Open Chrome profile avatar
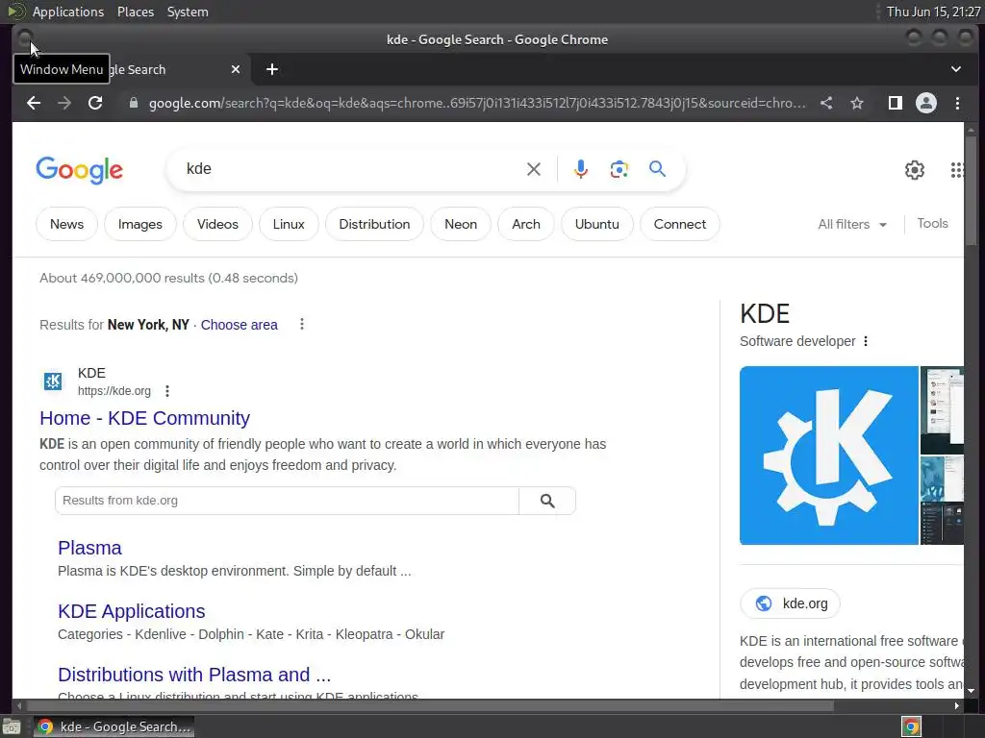 coord(926,103)
